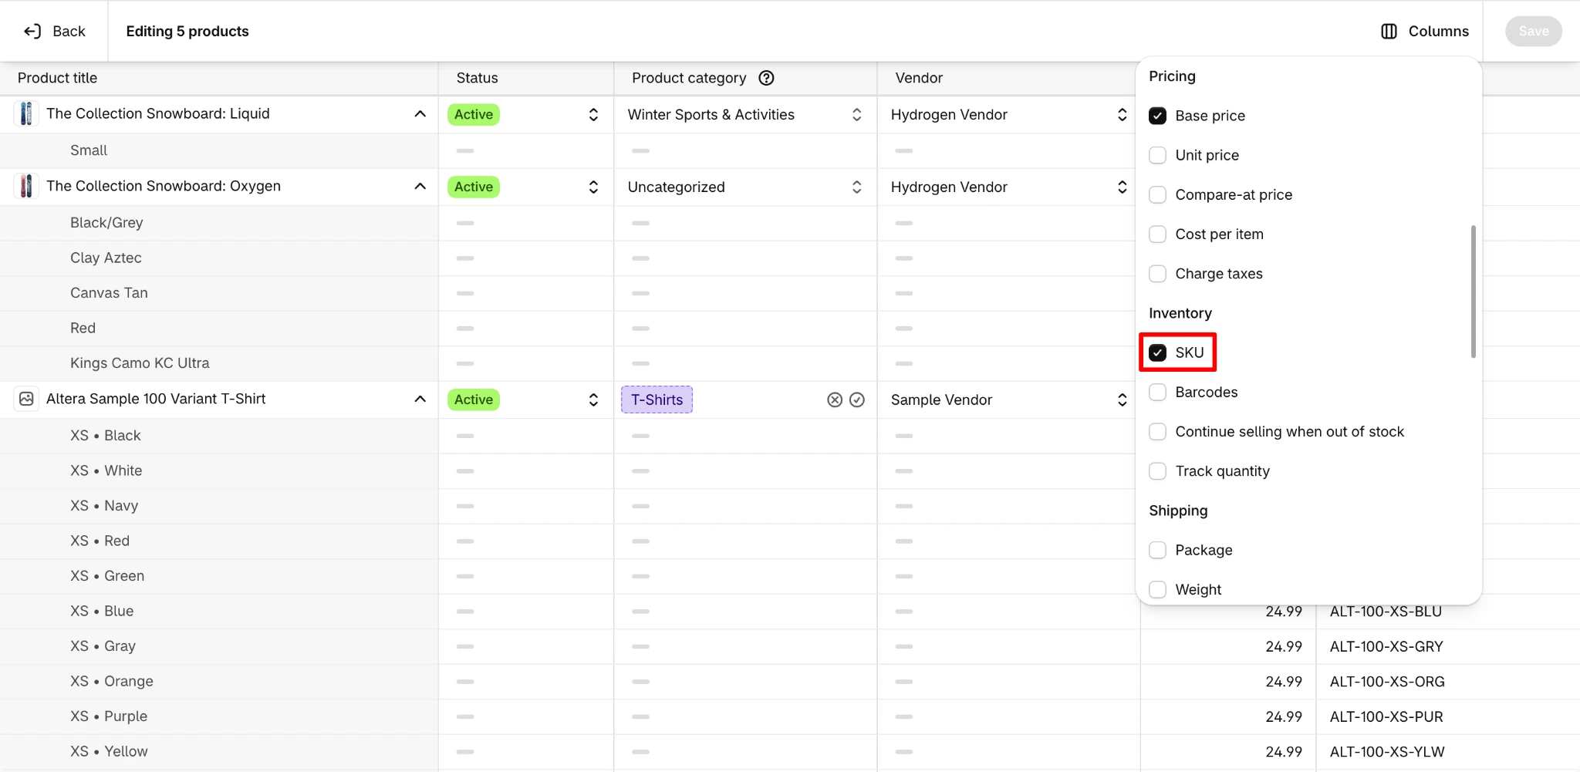
Task: Click the Altera T-Shirt placeholder image icon
Action: tap(26, 399)
